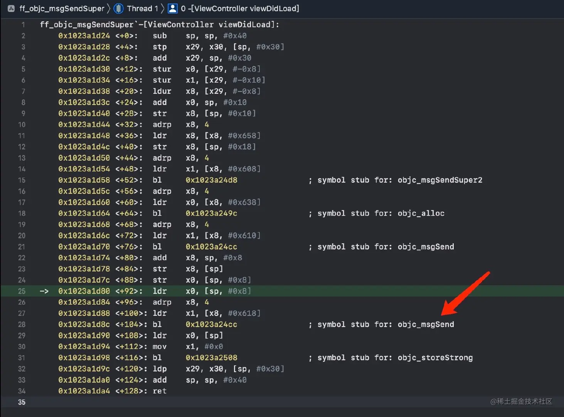Click branch target 0x1023a24cc on line 28
564x417 pixels.
pos(211,325)
